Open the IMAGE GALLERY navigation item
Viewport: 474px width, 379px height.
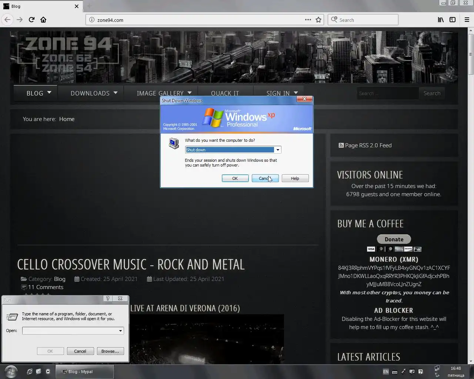tap(160, 93)
